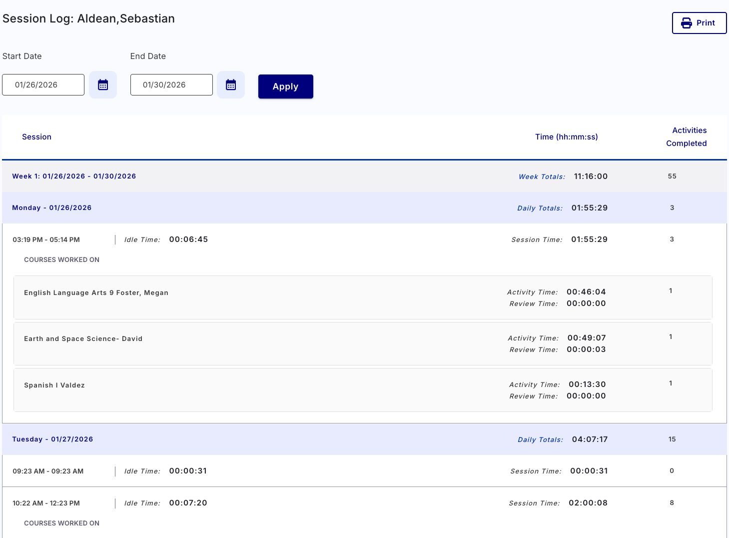Open Earth and Space Science- David course card
Viewport: 729px width, 538px height.
coord(363,344)
